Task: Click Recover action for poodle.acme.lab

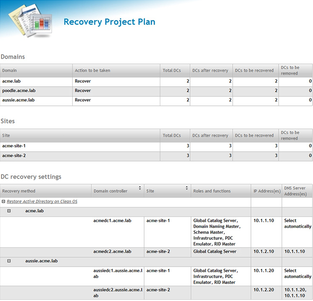Action: [x=83, y=91]
